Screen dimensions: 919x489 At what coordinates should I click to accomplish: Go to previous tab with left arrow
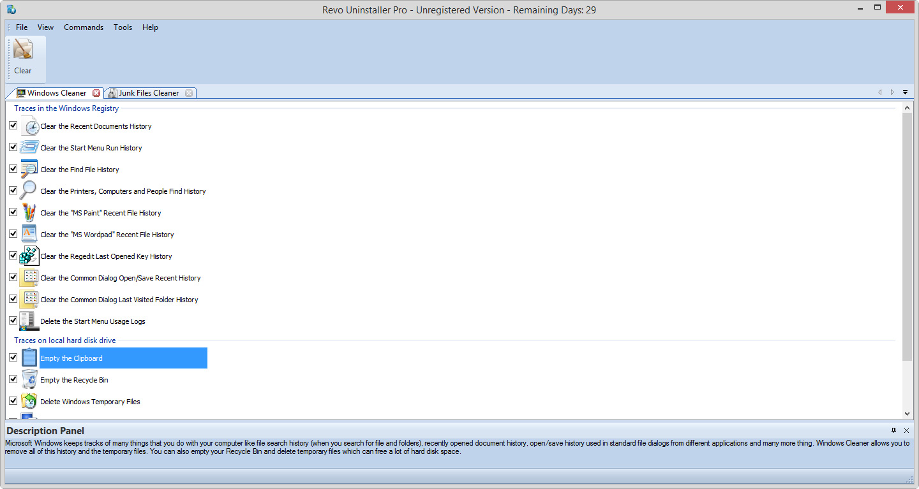pyautogui.click(x=880, y=92)
